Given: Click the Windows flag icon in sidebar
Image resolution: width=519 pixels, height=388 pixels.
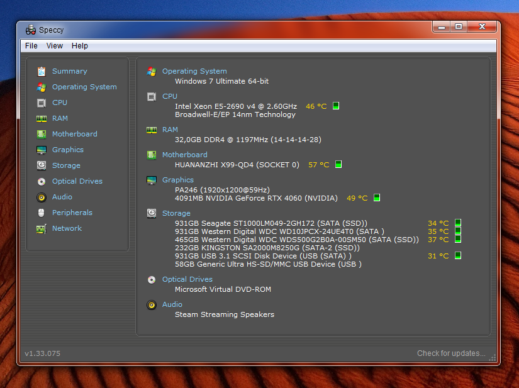Looking at the screenshot, I should coord(42,87).
